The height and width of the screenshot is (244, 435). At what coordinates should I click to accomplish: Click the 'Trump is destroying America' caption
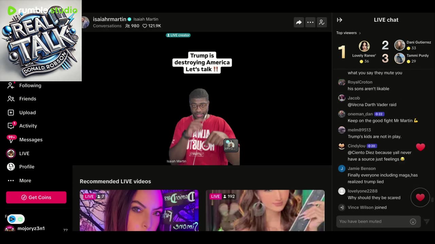[x=202, y=62]
